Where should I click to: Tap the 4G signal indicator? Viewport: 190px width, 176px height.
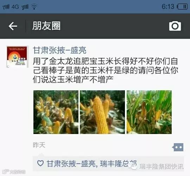(x=15, y=7)
